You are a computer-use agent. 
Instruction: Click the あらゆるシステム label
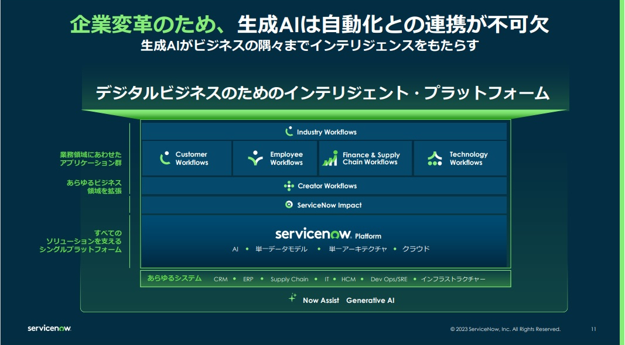coord(174,278)
